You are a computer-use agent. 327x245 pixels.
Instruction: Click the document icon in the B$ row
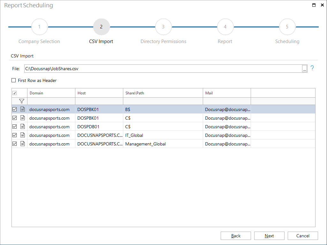(23, 109)
